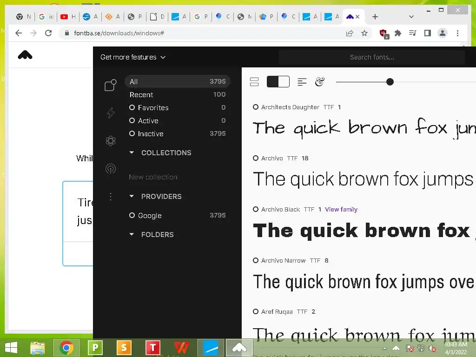476x357 pixels.
Task: Toggle the circle next to Active
Action: (x=132, y=120)
